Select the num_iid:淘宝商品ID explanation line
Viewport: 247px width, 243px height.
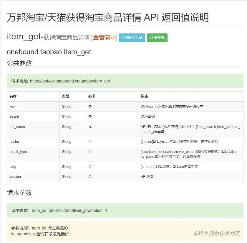(x=50, y=228)
